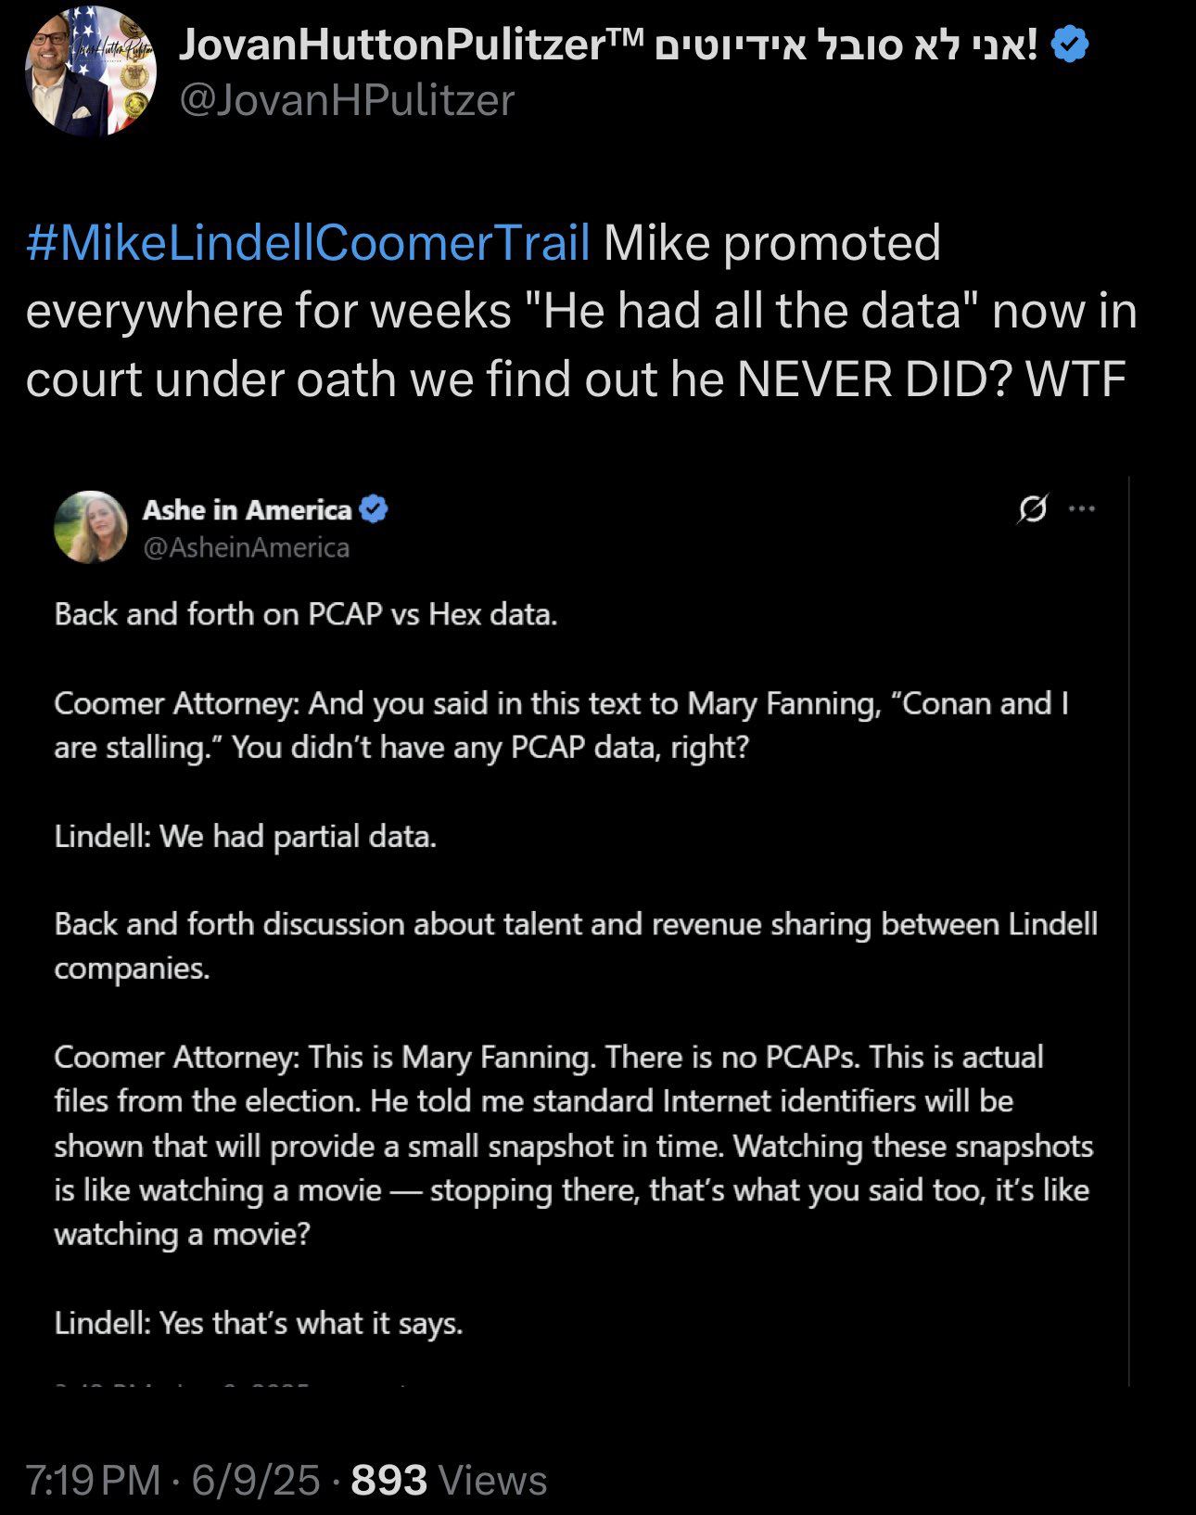Tap the 893 Views count
1196x1515 pixels.
coord(450,1481)
